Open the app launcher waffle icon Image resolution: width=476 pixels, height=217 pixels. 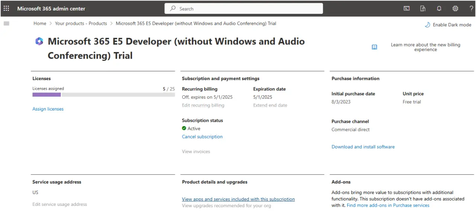tap(6, 9)
